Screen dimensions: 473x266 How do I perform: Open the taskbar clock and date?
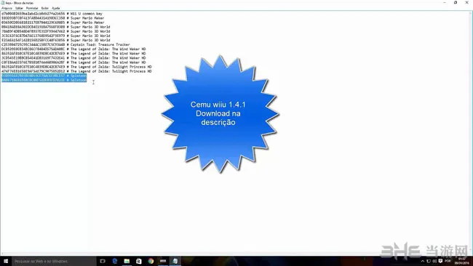point(462,261)
